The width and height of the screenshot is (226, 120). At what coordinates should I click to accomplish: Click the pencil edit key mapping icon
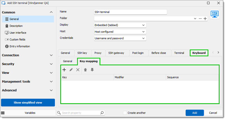(x=71, y=70)
